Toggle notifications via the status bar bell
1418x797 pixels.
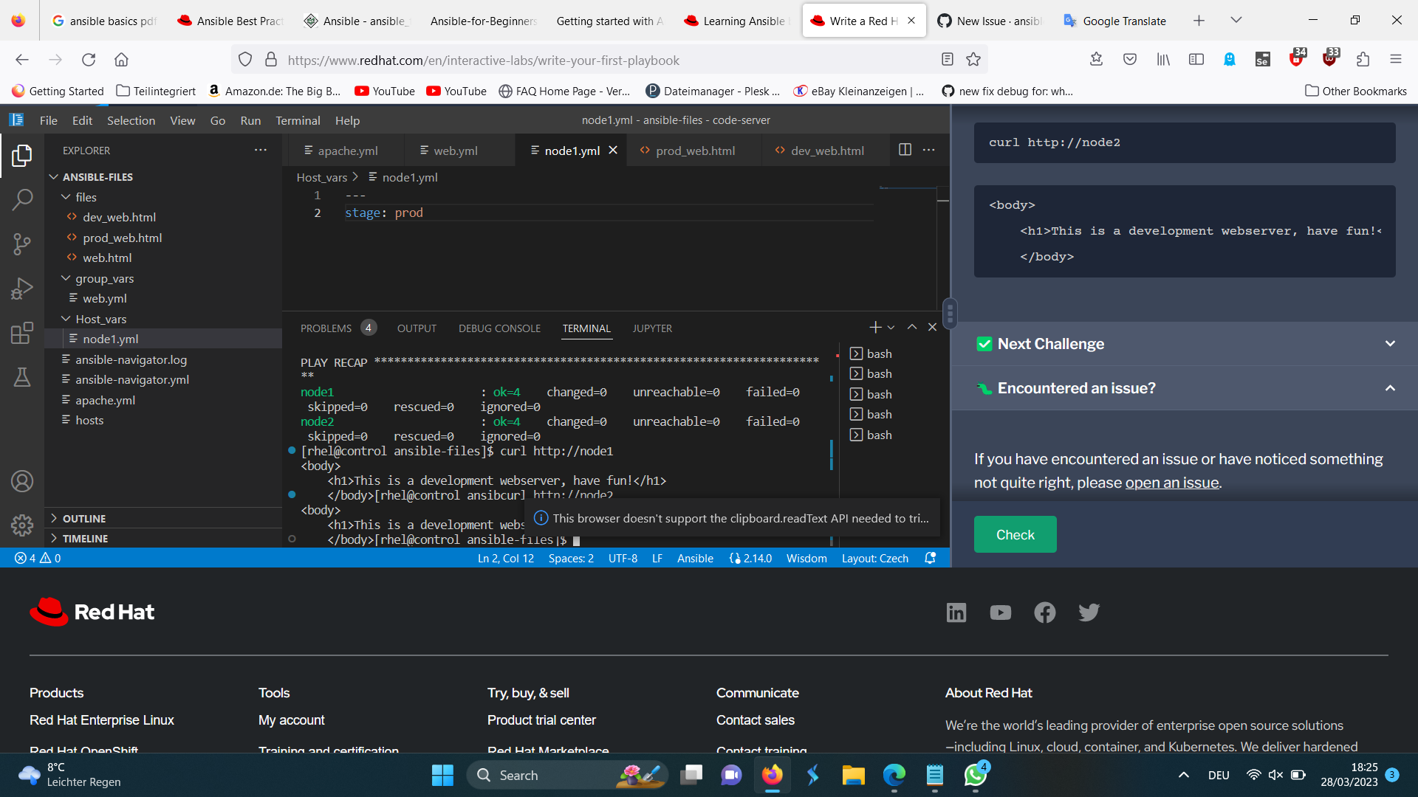tap(931, 558)
